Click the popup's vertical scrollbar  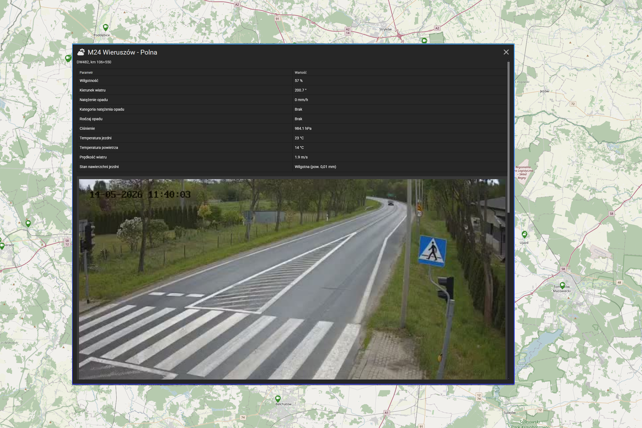508,137
